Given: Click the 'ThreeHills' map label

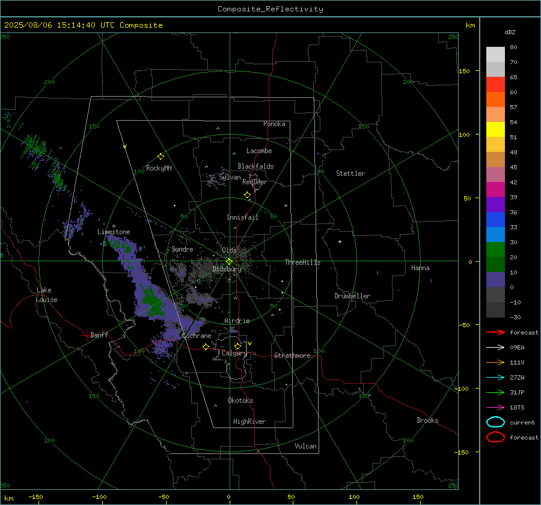Looking at the screenshot, I should pyautogui.click(x=302, y=262).
